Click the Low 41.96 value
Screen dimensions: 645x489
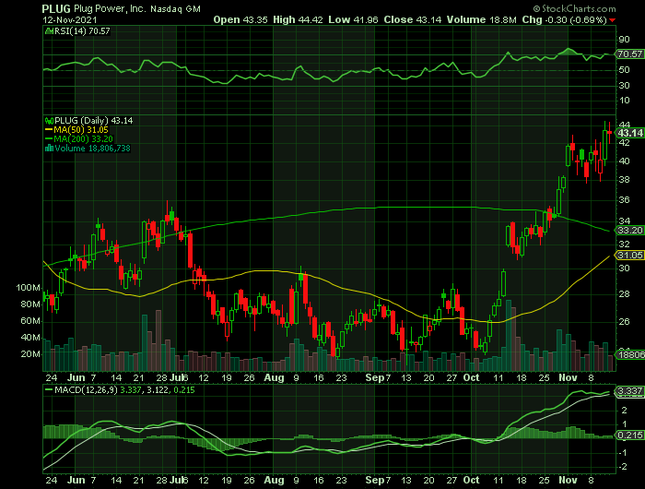click(x=353, y=19)
